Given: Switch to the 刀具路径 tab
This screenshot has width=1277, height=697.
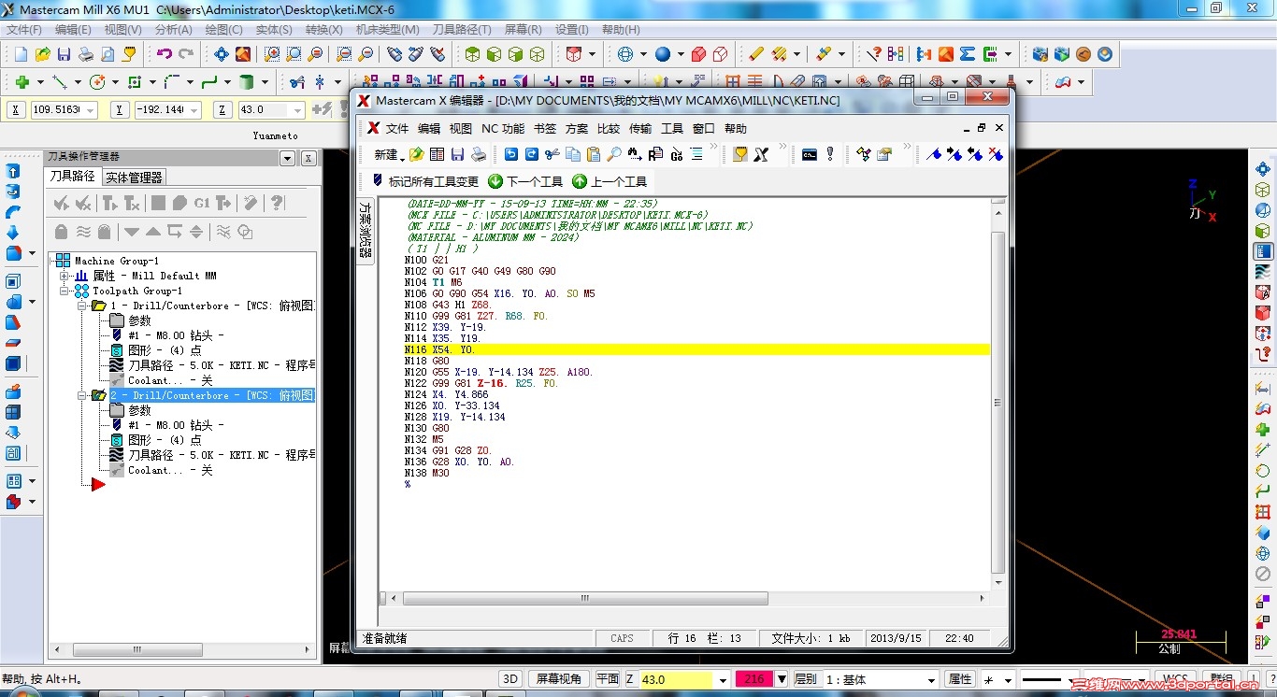Looking at the screenshot, I should (73, 176).
